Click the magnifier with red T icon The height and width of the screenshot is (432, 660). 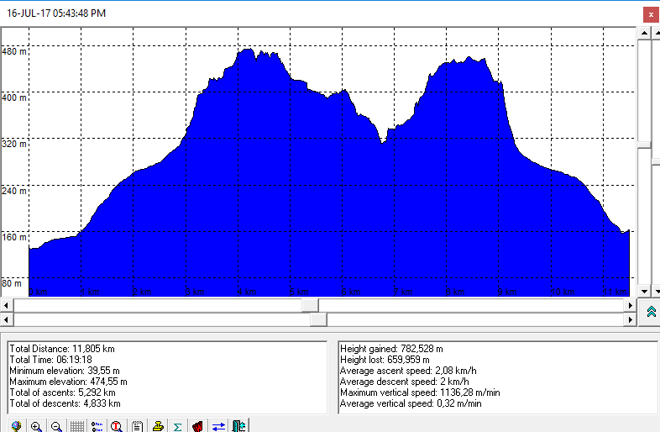117,426
